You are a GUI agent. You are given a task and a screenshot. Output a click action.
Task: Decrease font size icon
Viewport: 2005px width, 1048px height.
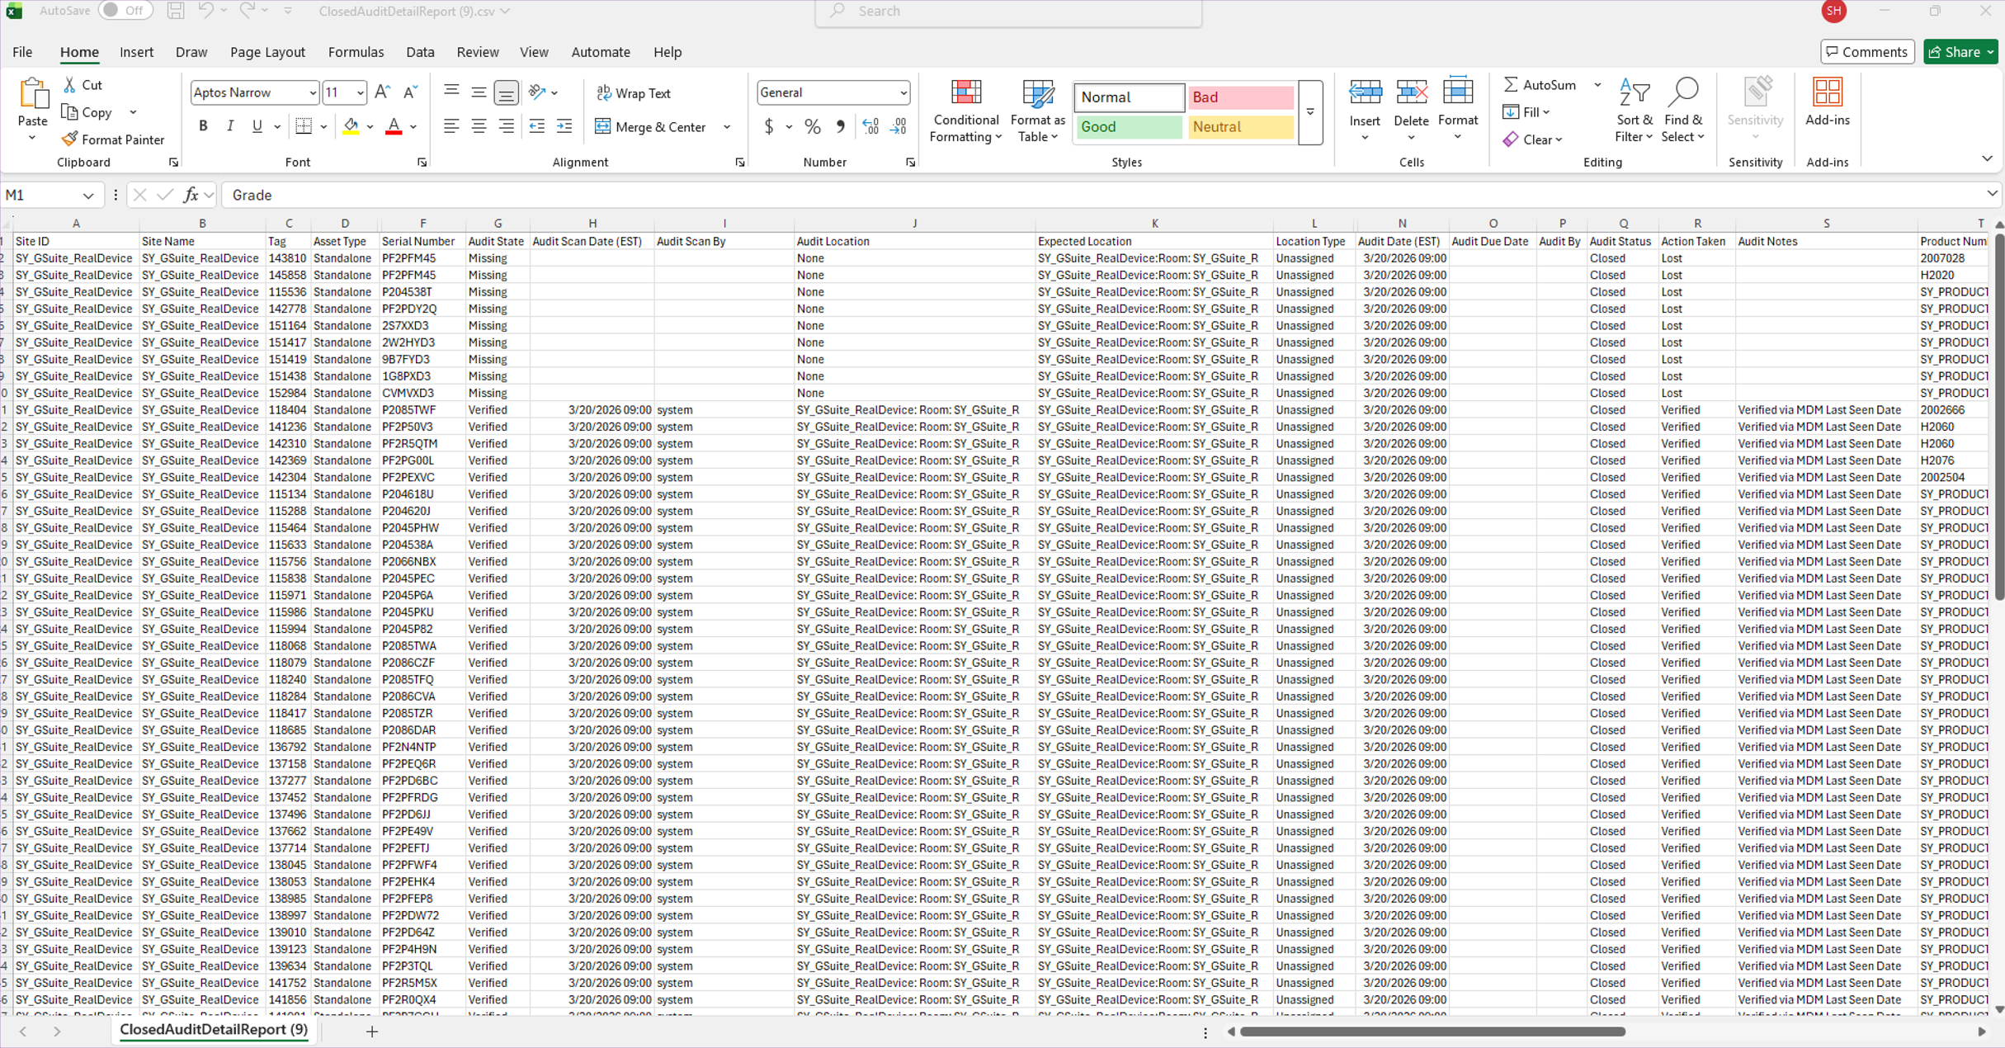[x=409, y=92]
